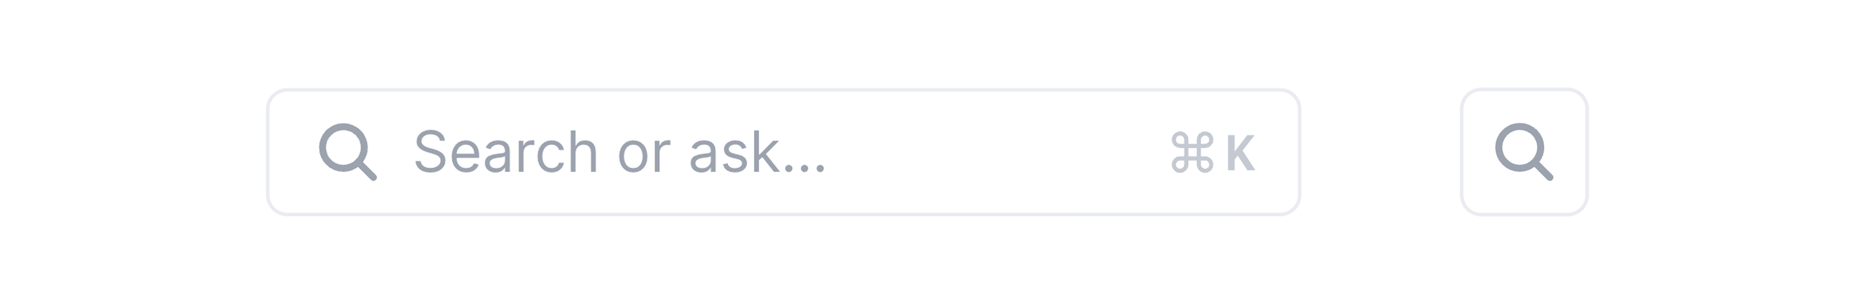Click the magnifier icon inside the wide search bar
The image size is (1858, 304).
(x=348, y=152)
